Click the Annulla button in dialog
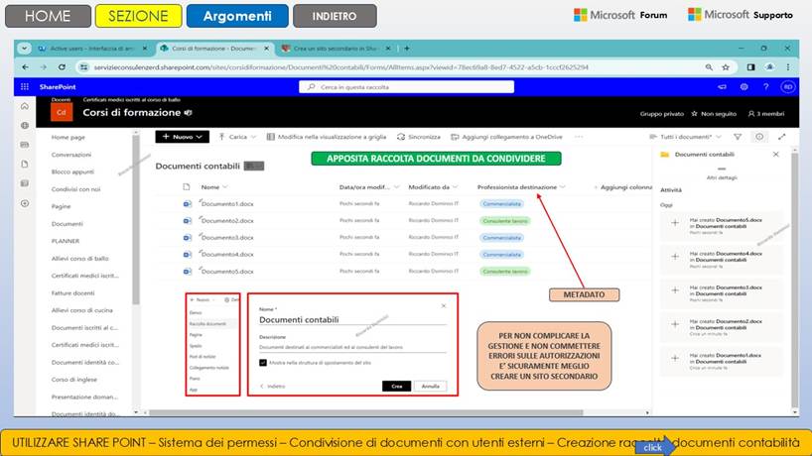The height and width of the screenshot is (456, 812). pyautogui.click(x=431, y=387)
